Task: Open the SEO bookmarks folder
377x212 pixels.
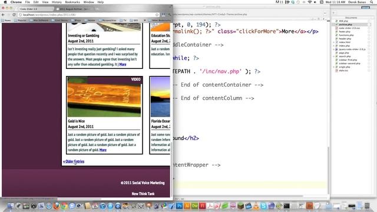Action: (134, 21)
